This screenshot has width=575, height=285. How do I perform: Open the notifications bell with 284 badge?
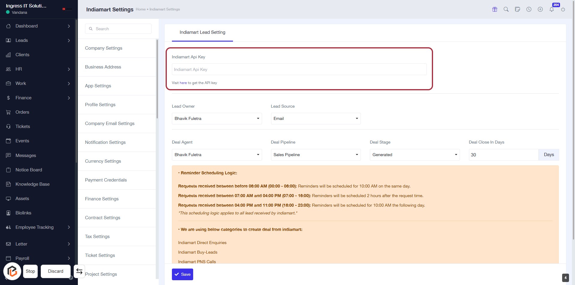552,9
